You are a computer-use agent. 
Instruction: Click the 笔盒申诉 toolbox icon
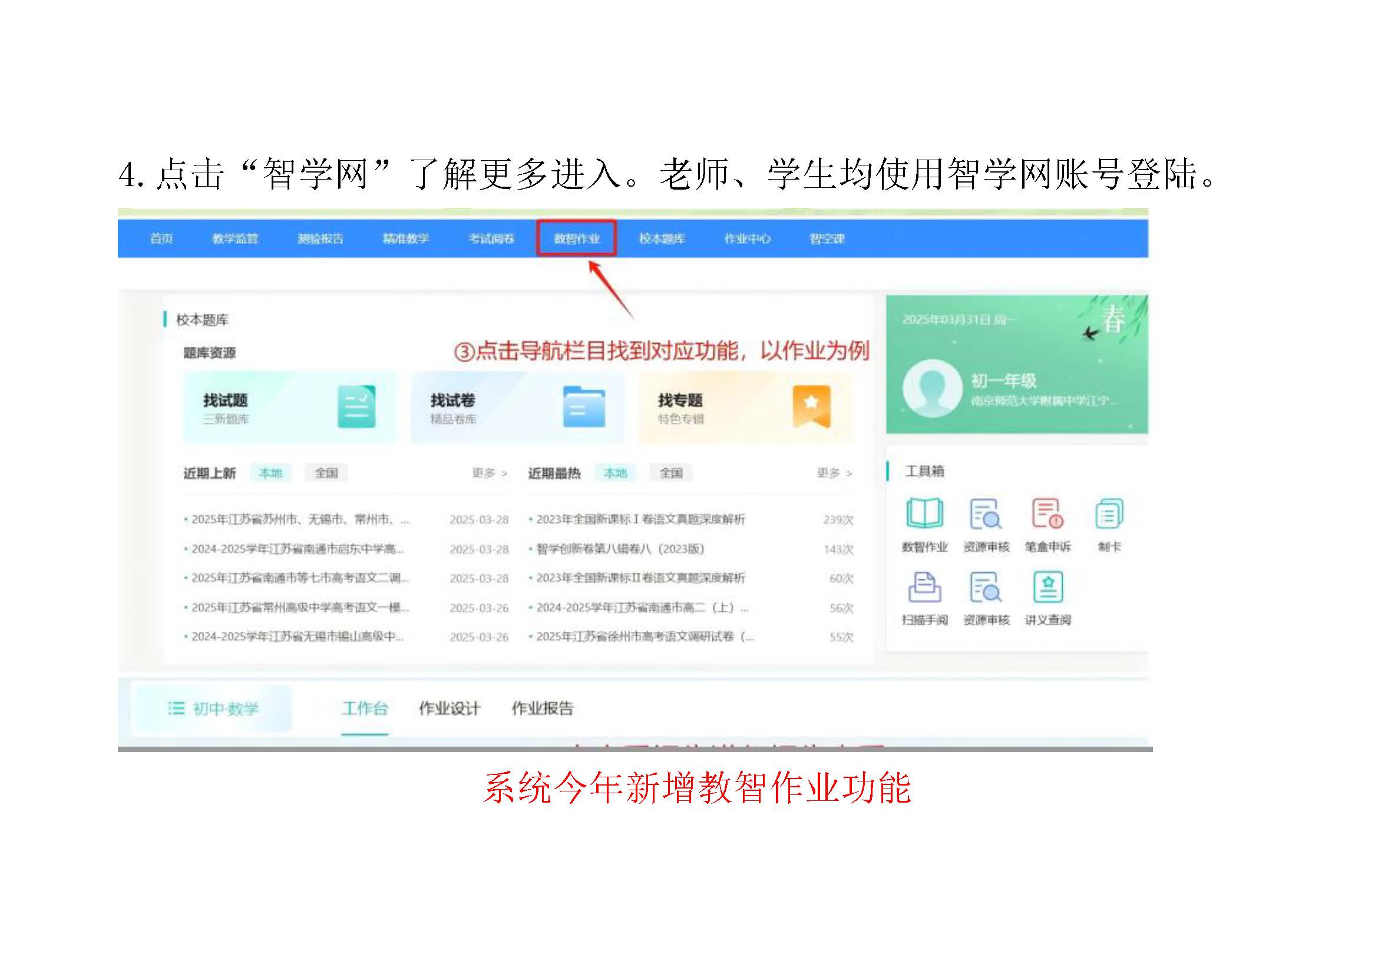(x=1047, y=513)
